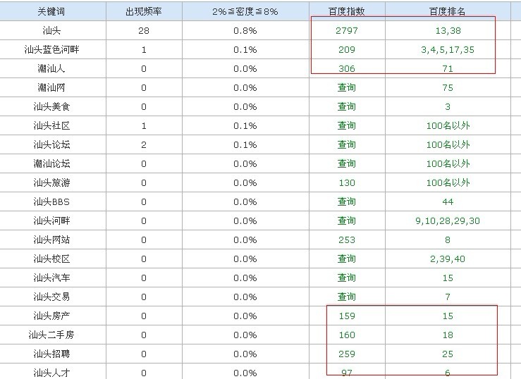Click density value 0.8% for 汕头

[x=245, y=30]
